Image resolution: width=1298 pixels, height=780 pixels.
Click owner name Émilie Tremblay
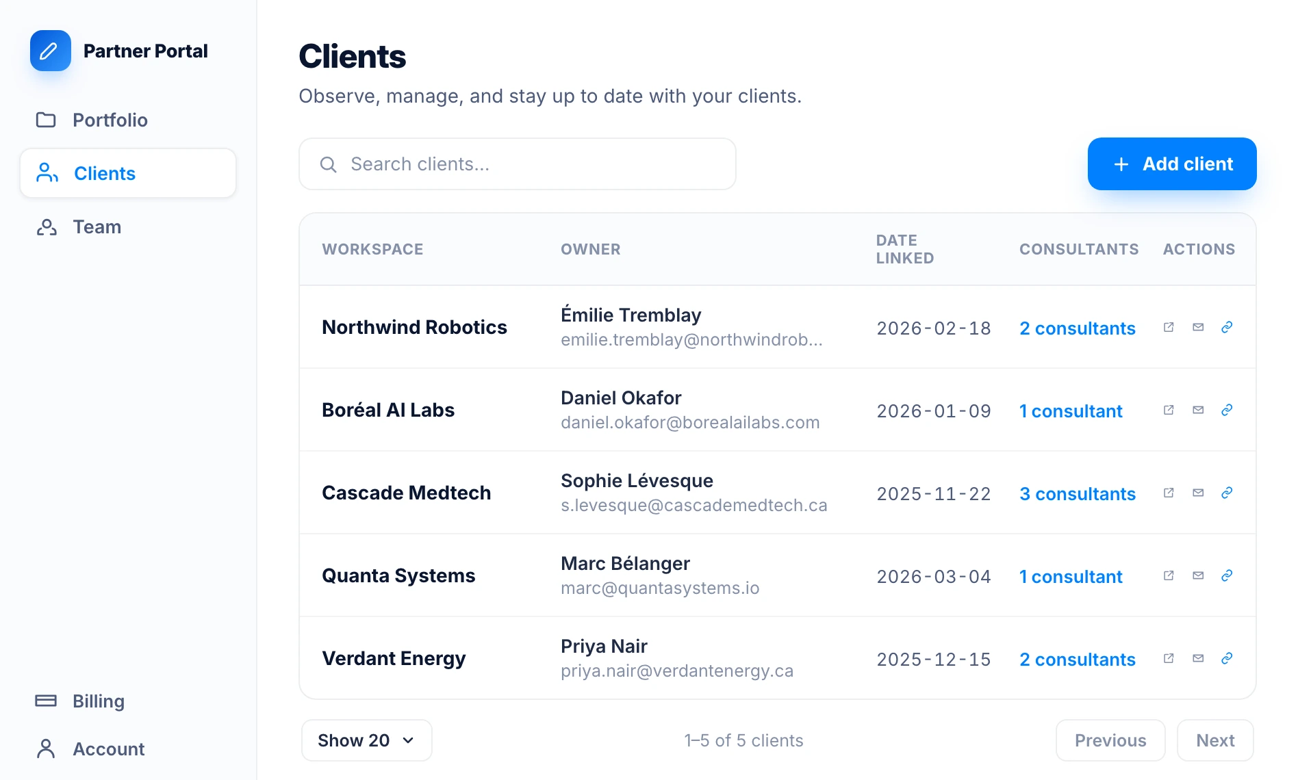(x=631, y=315)
